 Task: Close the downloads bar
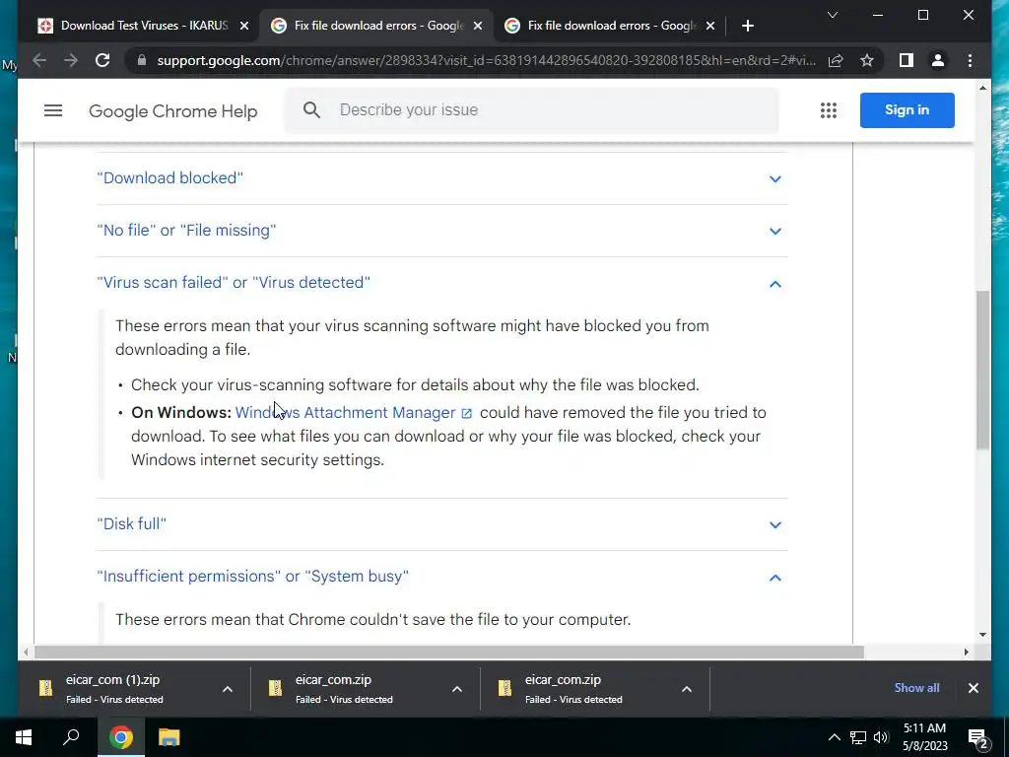[x=973, y=688]
